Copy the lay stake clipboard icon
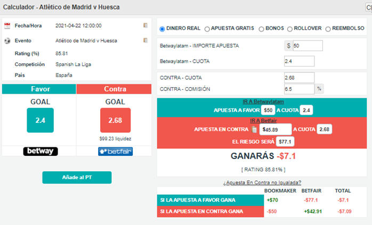The image size is (372, 225). (x=254, y=129)
